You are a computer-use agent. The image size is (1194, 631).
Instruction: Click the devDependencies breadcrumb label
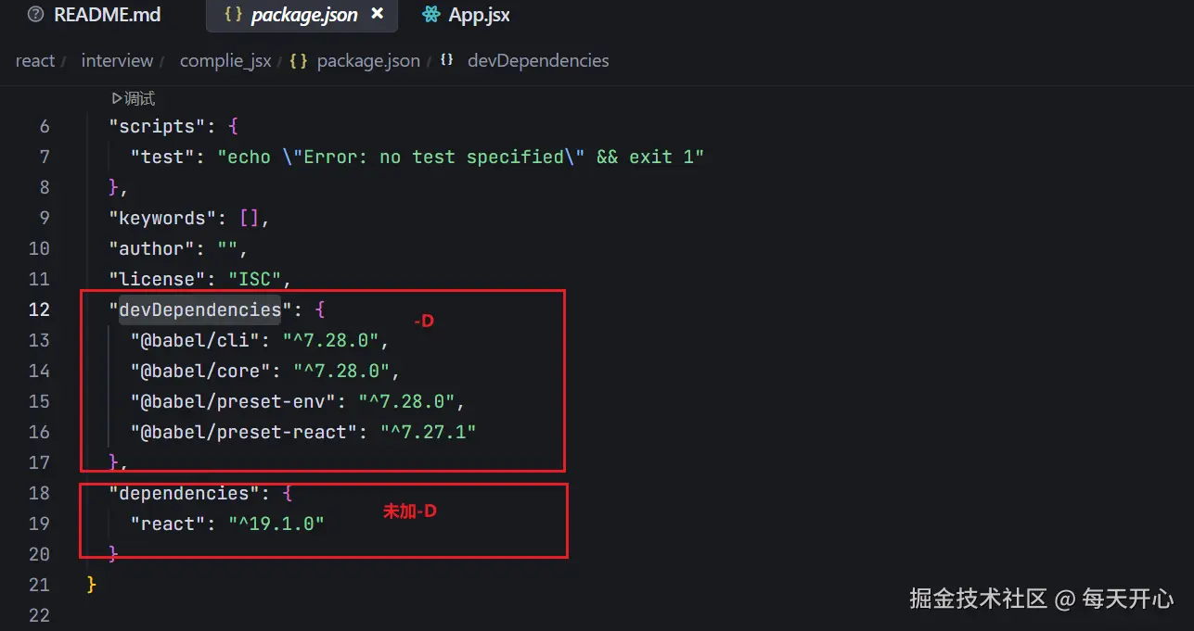[x=538, y=61]
